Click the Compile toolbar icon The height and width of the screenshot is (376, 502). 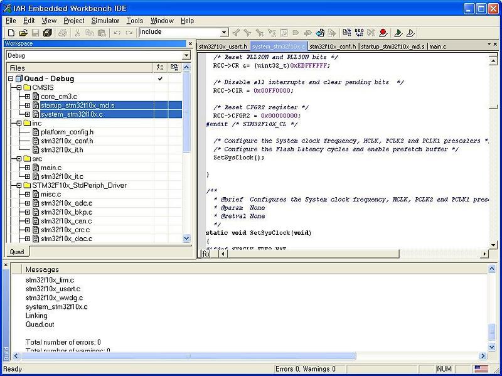(347, 33)
